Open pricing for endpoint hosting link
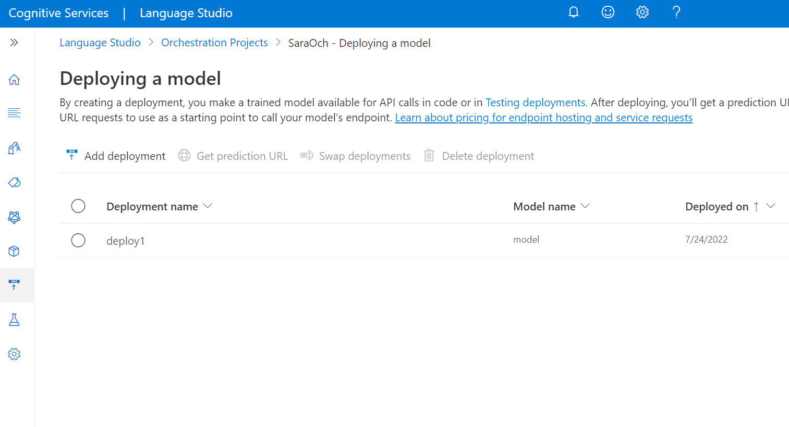789x427 pixels. [544, 117]
